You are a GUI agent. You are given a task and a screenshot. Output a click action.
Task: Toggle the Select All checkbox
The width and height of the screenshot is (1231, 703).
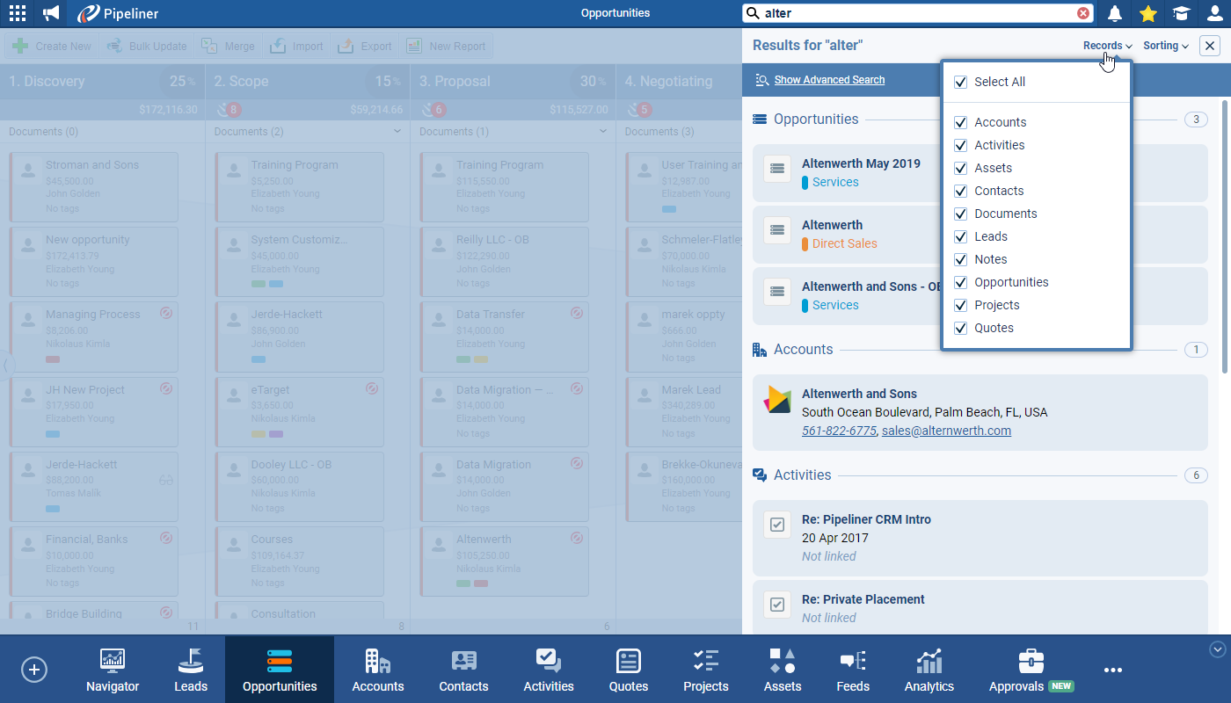[x=961, y=82]
